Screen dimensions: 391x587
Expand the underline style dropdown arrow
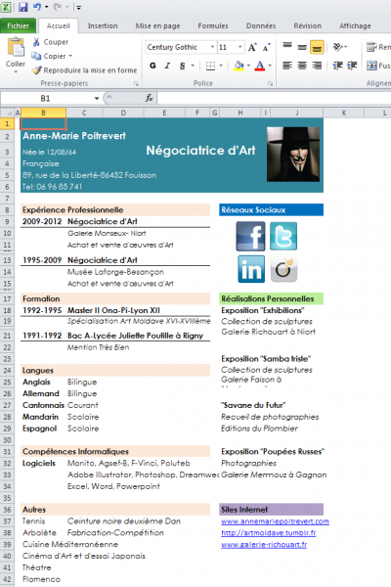click(x=193, y=66)
